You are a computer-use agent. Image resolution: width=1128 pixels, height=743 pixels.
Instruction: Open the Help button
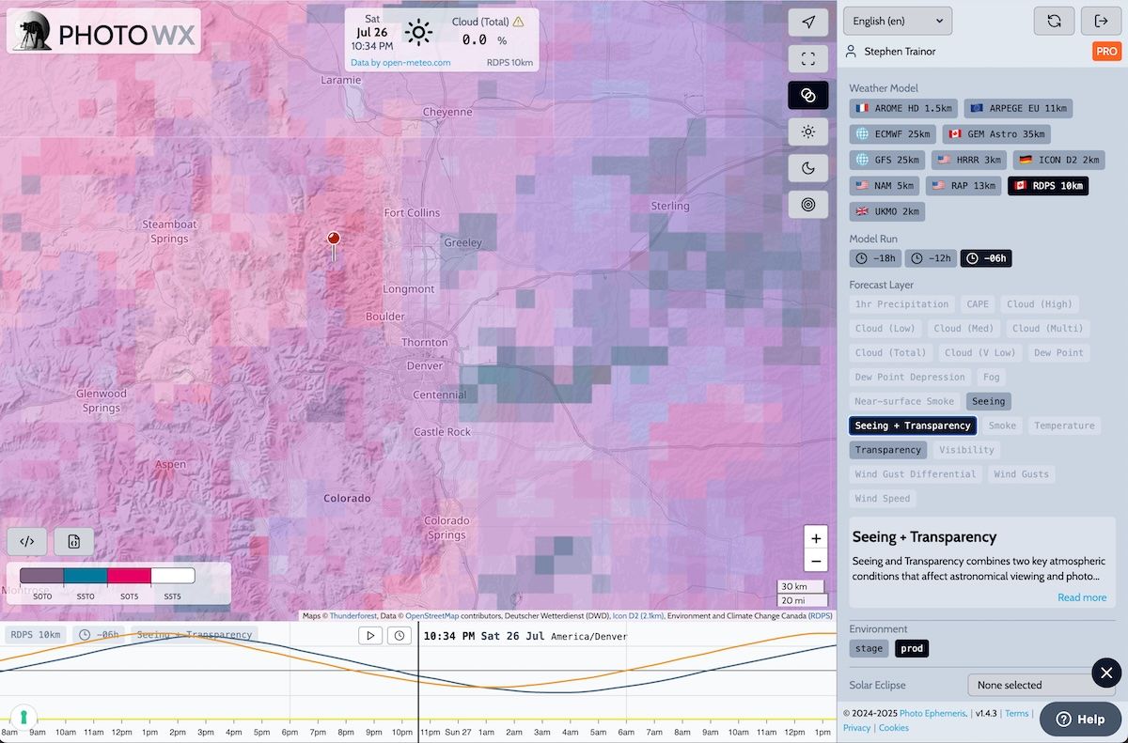pyautogui.click(x=1081, y=720)
